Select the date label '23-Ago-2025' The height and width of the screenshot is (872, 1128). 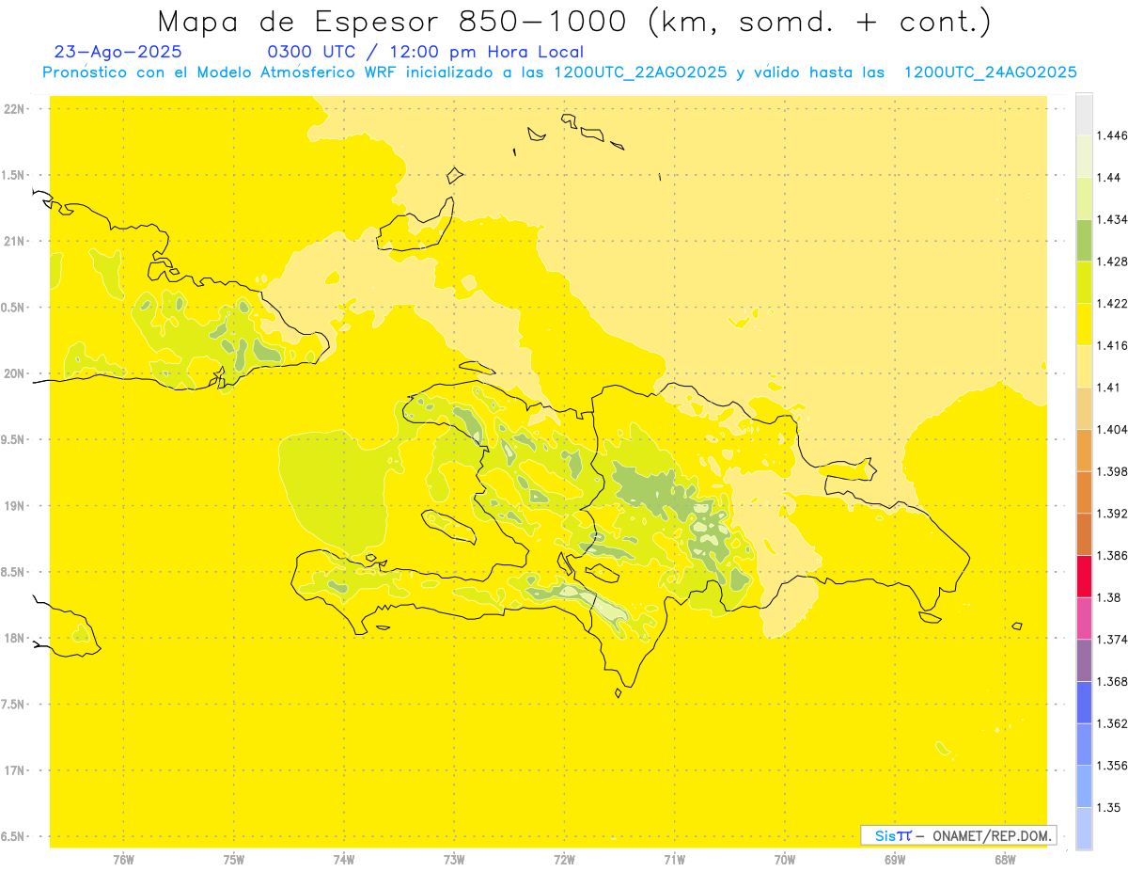[x=118, y=53]
